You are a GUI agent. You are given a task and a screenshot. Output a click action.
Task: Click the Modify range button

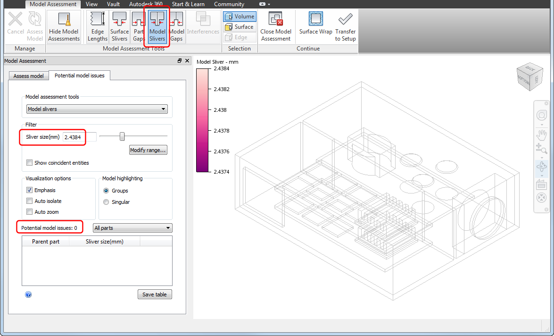pyautogui.click(x=148, y=150)
